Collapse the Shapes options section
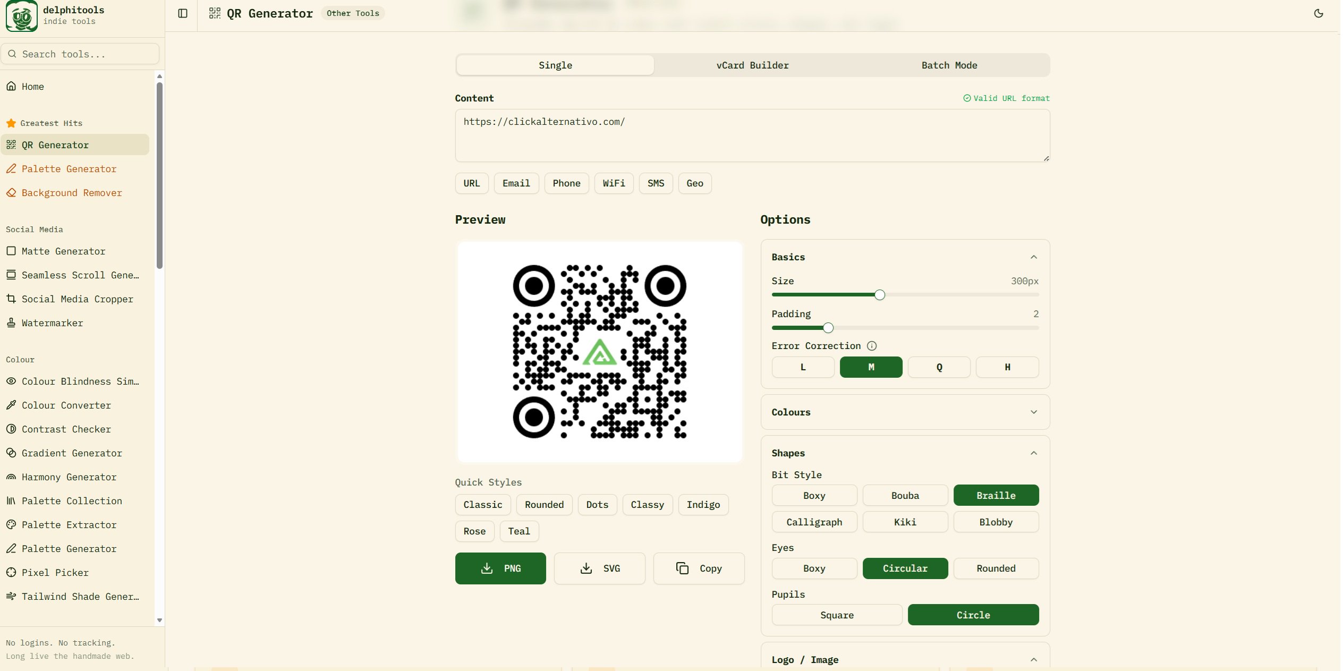The image size is (1343, 671). tap(1034, 453)
